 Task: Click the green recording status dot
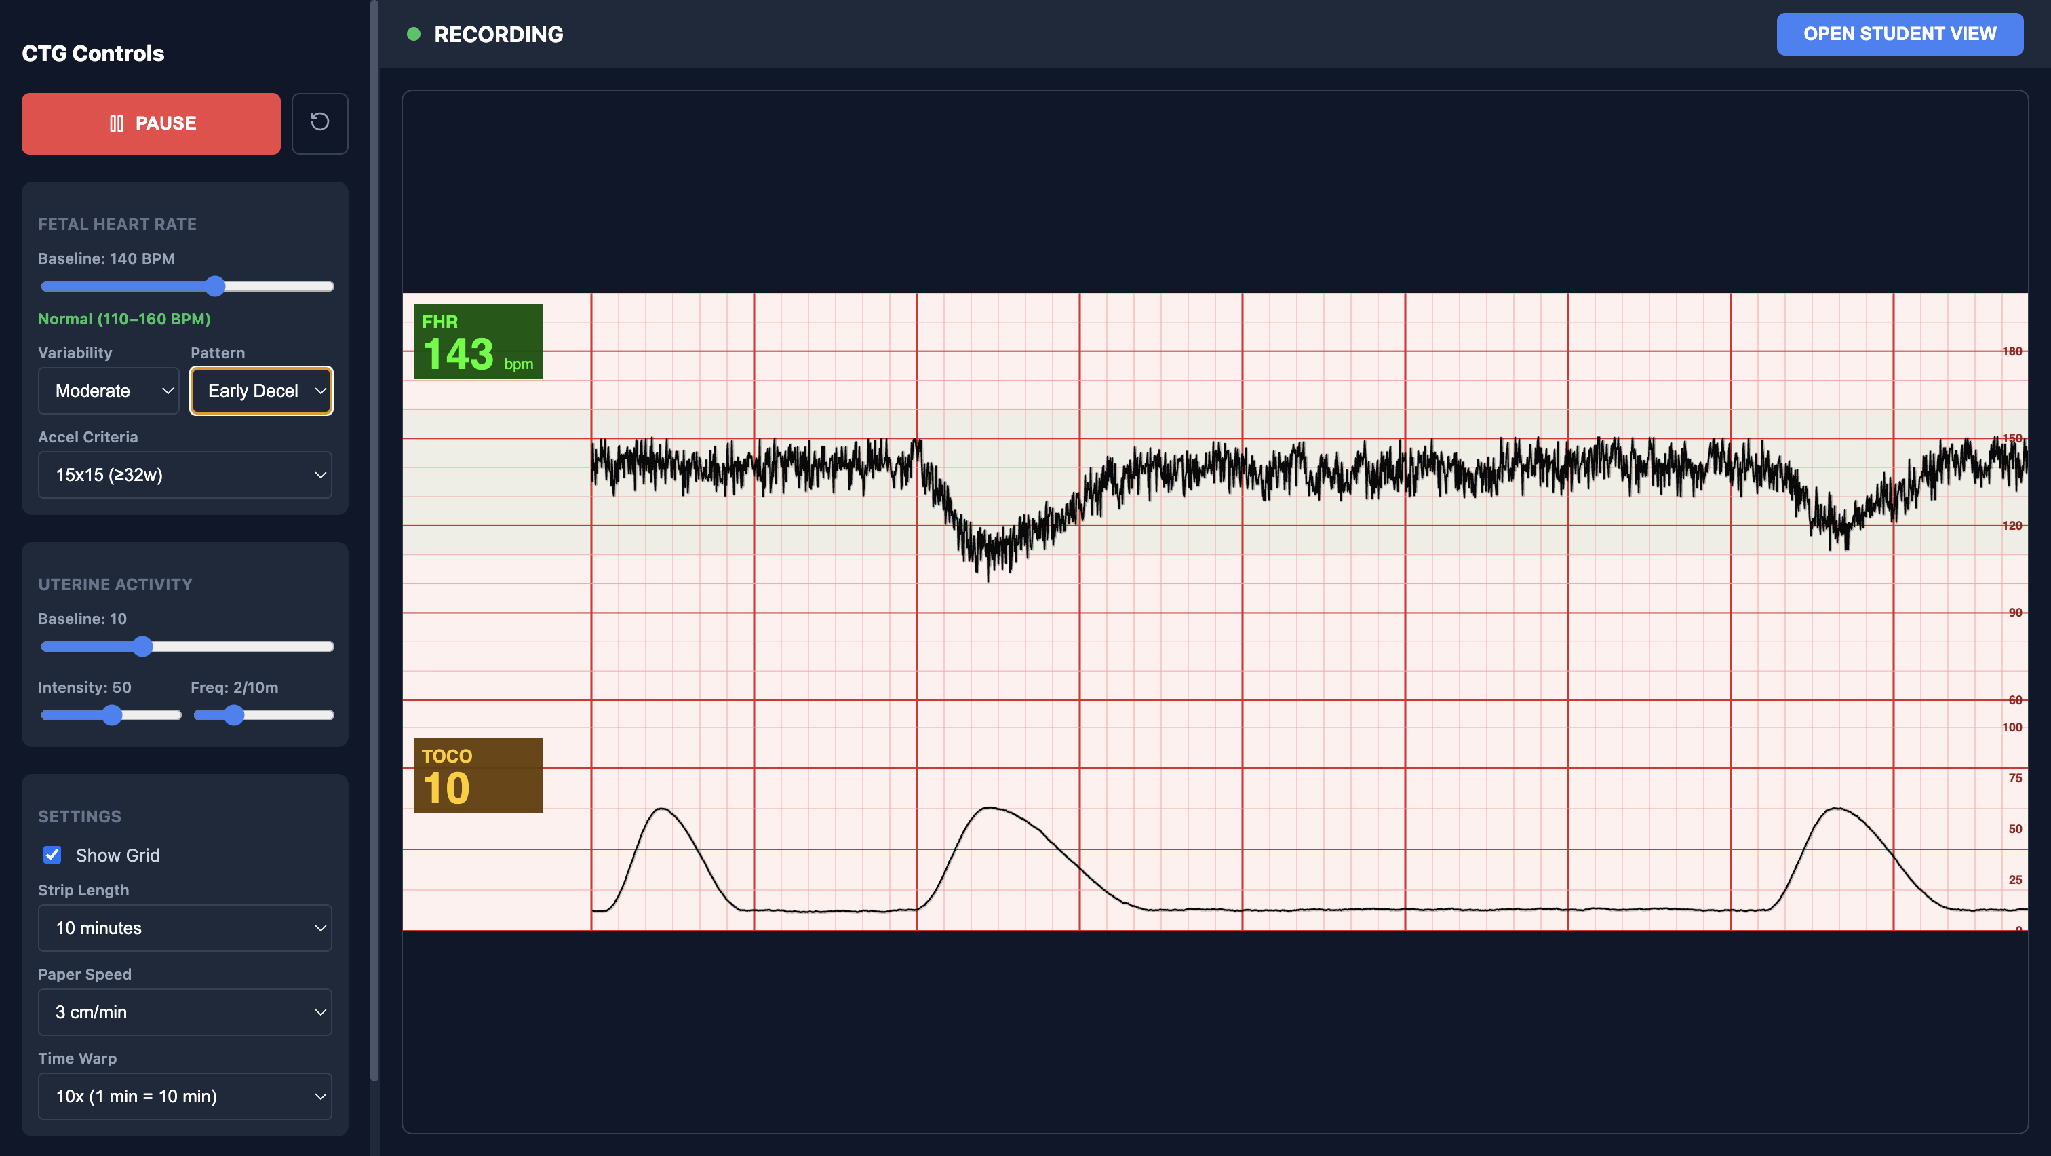click(413, 34)
